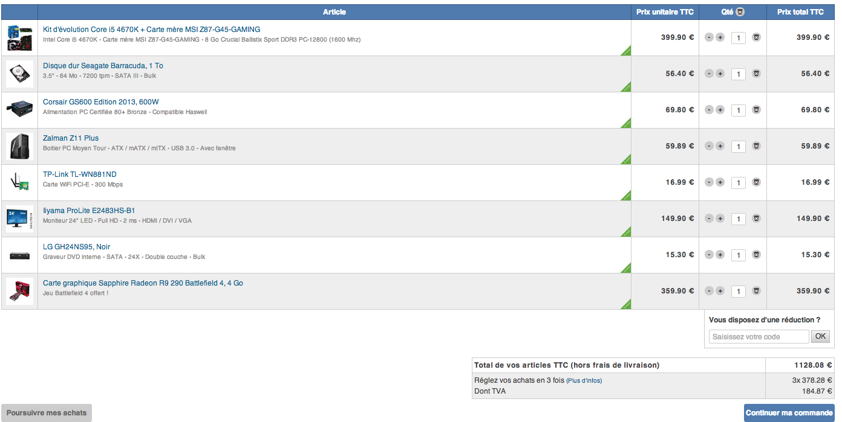The width and height of the screenshot is (842, 422).
Task: Click the empty cart icon beside Qté header
Action: (740, 12)
